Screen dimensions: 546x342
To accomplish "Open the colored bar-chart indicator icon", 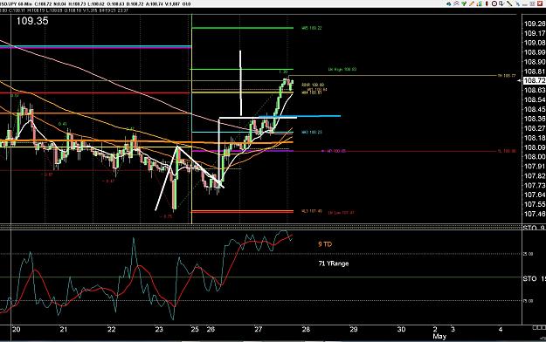I will click(x=480, y=3).
